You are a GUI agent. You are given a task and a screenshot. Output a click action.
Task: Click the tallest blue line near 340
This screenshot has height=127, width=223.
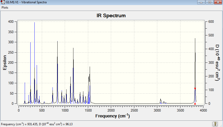(x=34, y=63)
